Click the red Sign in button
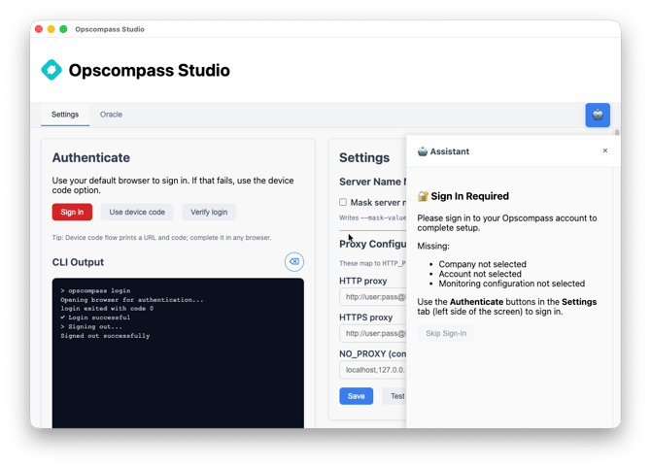Screen dimensions: 651x468 pos(72,212)
